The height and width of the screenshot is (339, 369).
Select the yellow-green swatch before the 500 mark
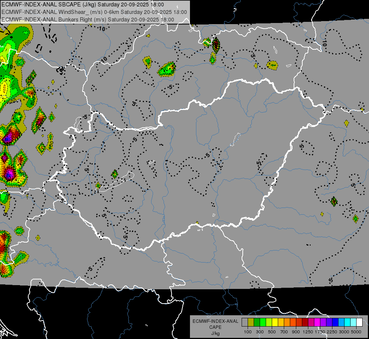click(269, 322)
